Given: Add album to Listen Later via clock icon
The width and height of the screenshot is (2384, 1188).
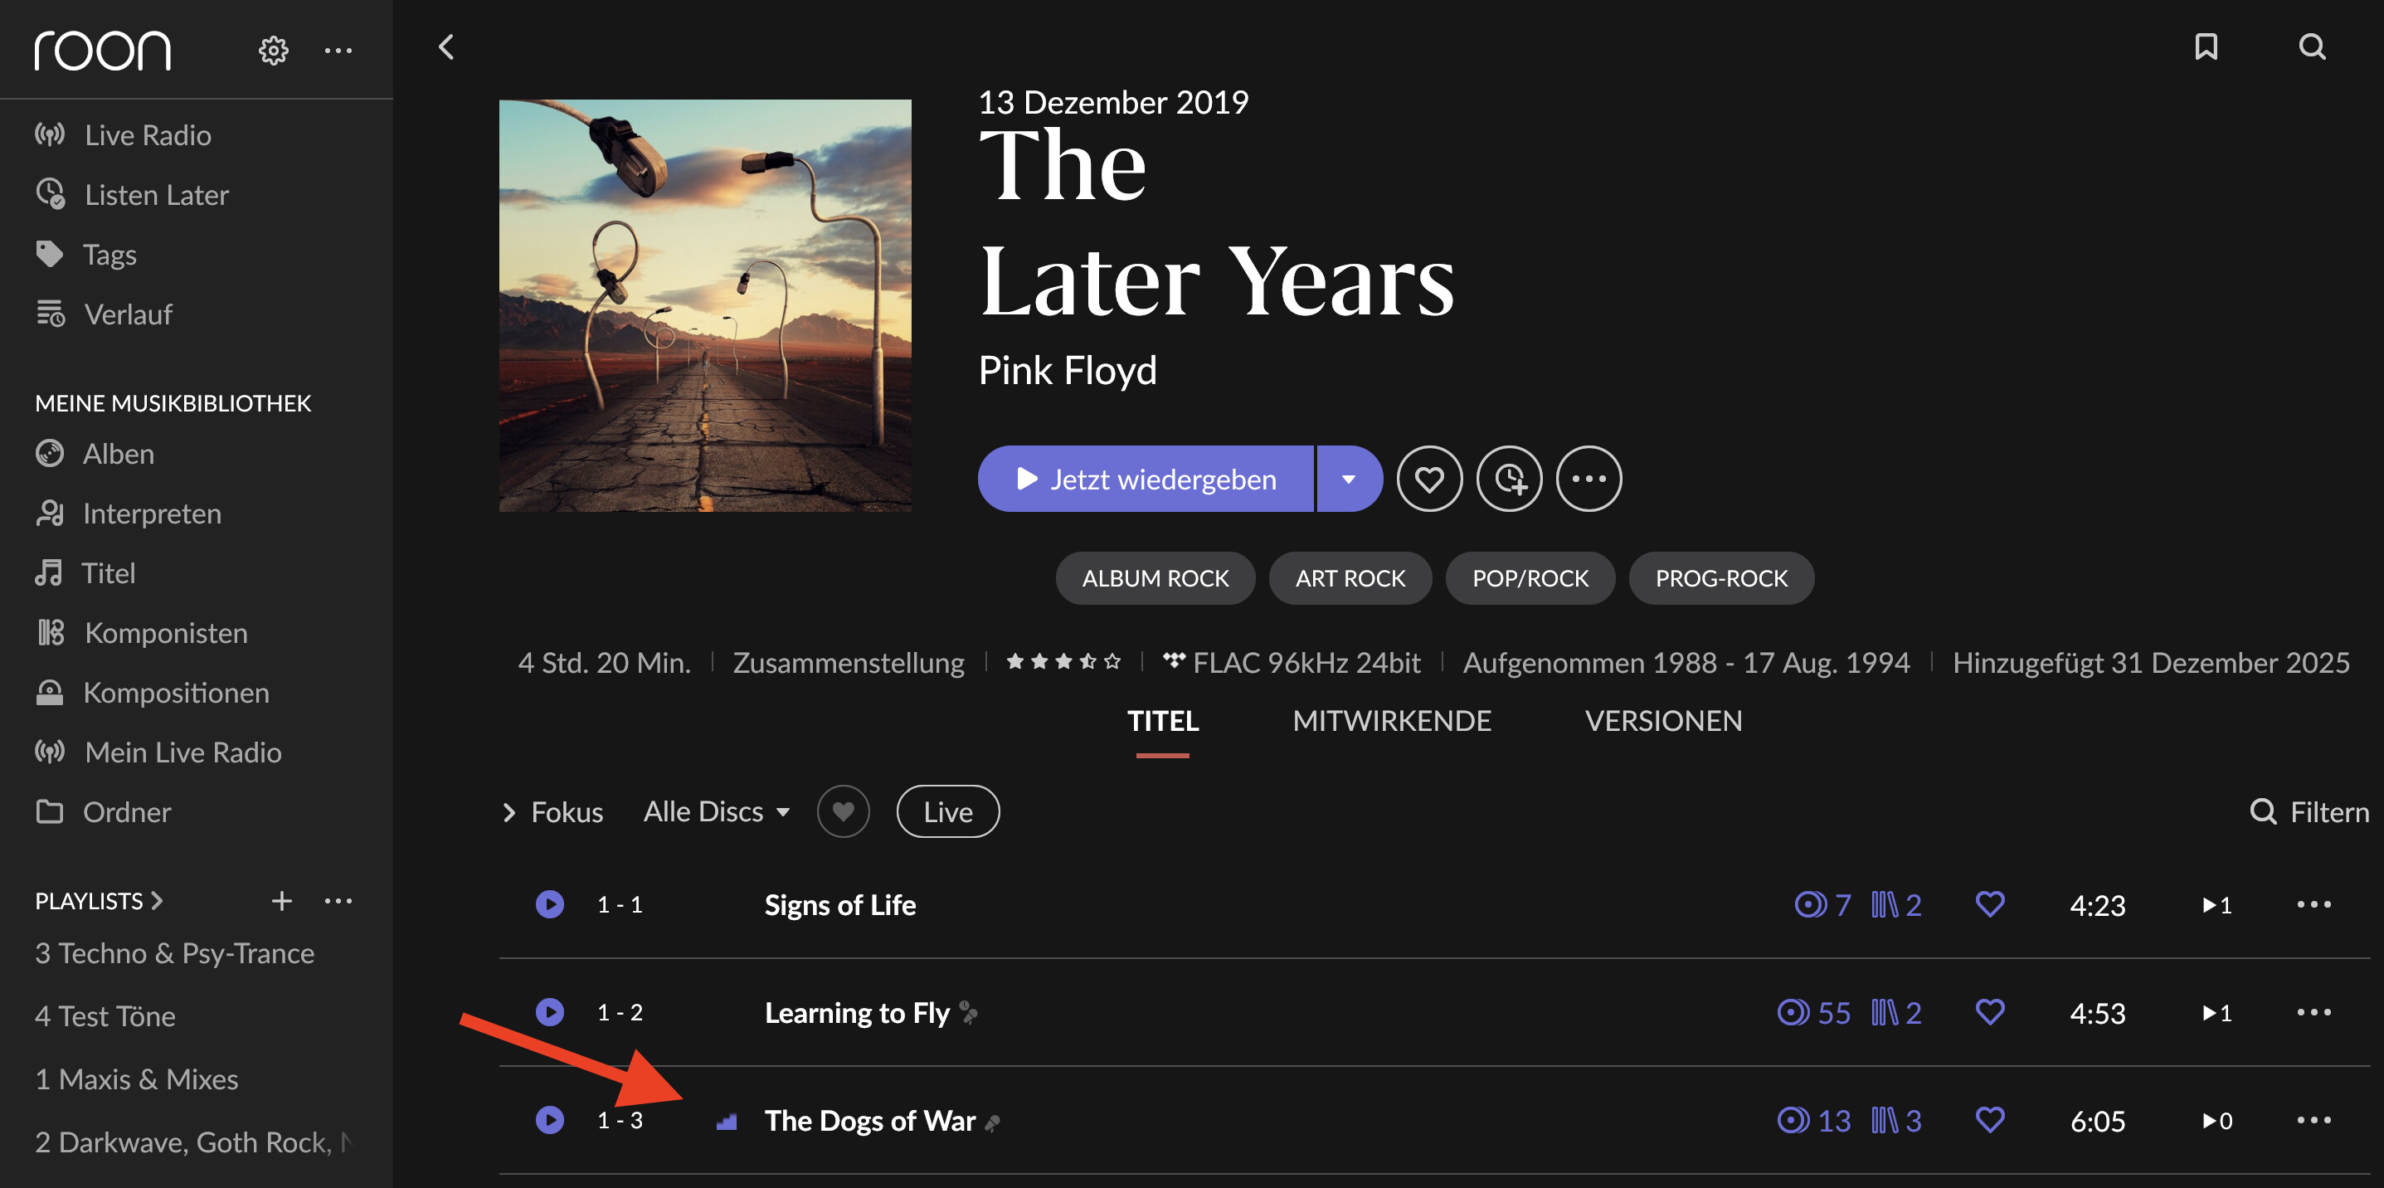Looking at the screenshot, I should click(x=1510, y=480).
